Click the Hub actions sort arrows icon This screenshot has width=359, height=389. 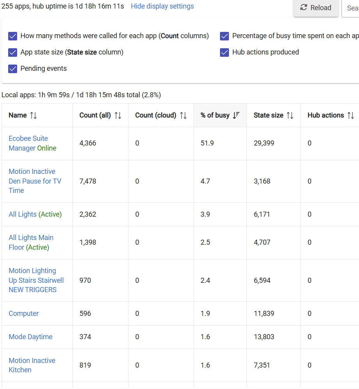[x=350, y=116]
